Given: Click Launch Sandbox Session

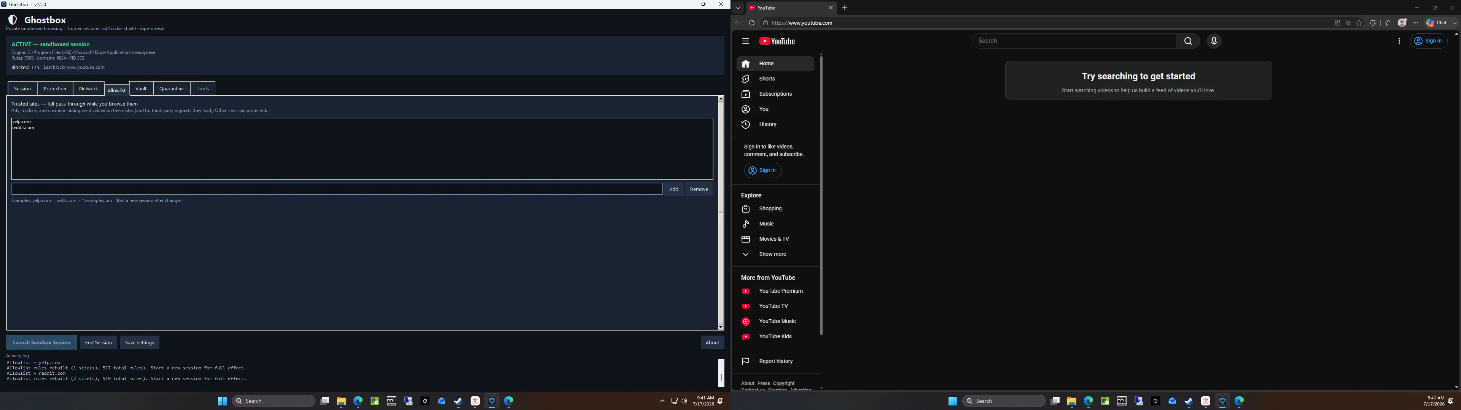Looking at the screenshot, I should point(41,342).
